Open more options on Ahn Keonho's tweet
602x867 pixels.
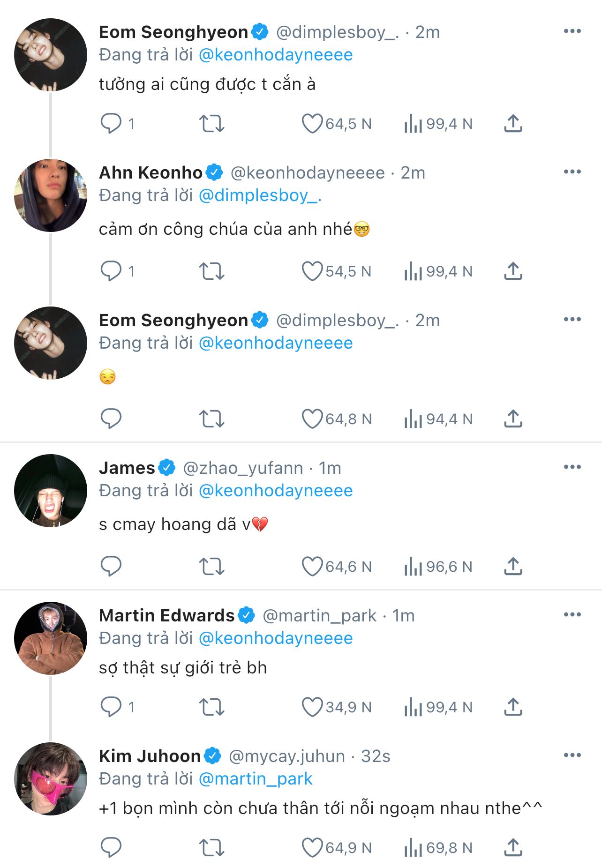572,172
